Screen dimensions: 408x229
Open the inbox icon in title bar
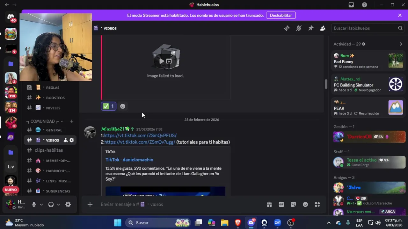[x=351, y=5]
